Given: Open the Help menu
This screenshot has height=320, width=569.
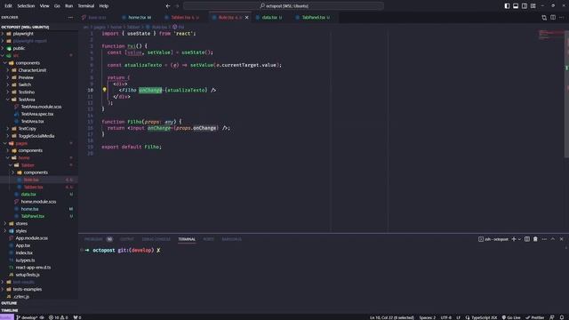Looking at the screenshot, I should (x=104, y=6).
